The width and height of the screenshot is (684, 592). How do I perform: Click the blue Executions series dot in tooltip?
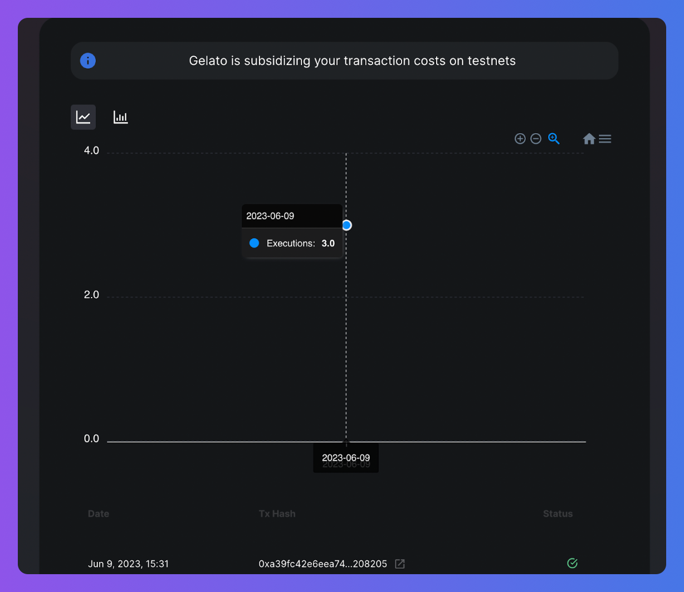(255, 243)
